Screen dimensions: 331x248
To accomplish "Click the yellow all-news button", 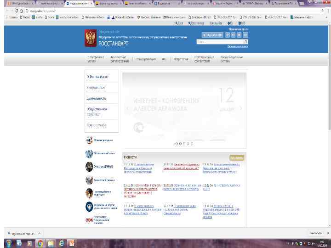I will 237,158.
